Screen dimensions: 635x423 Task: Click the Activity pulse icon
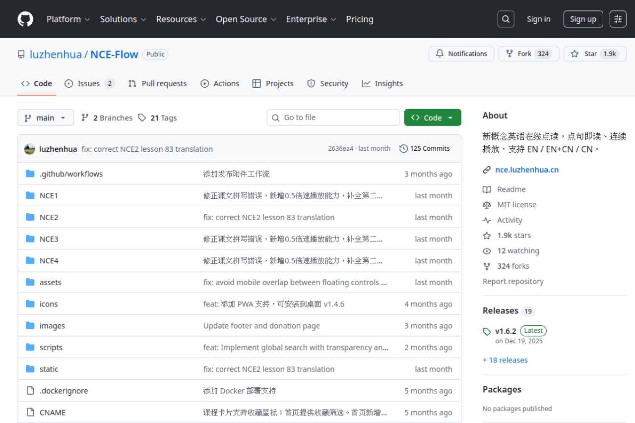point(487,220)
